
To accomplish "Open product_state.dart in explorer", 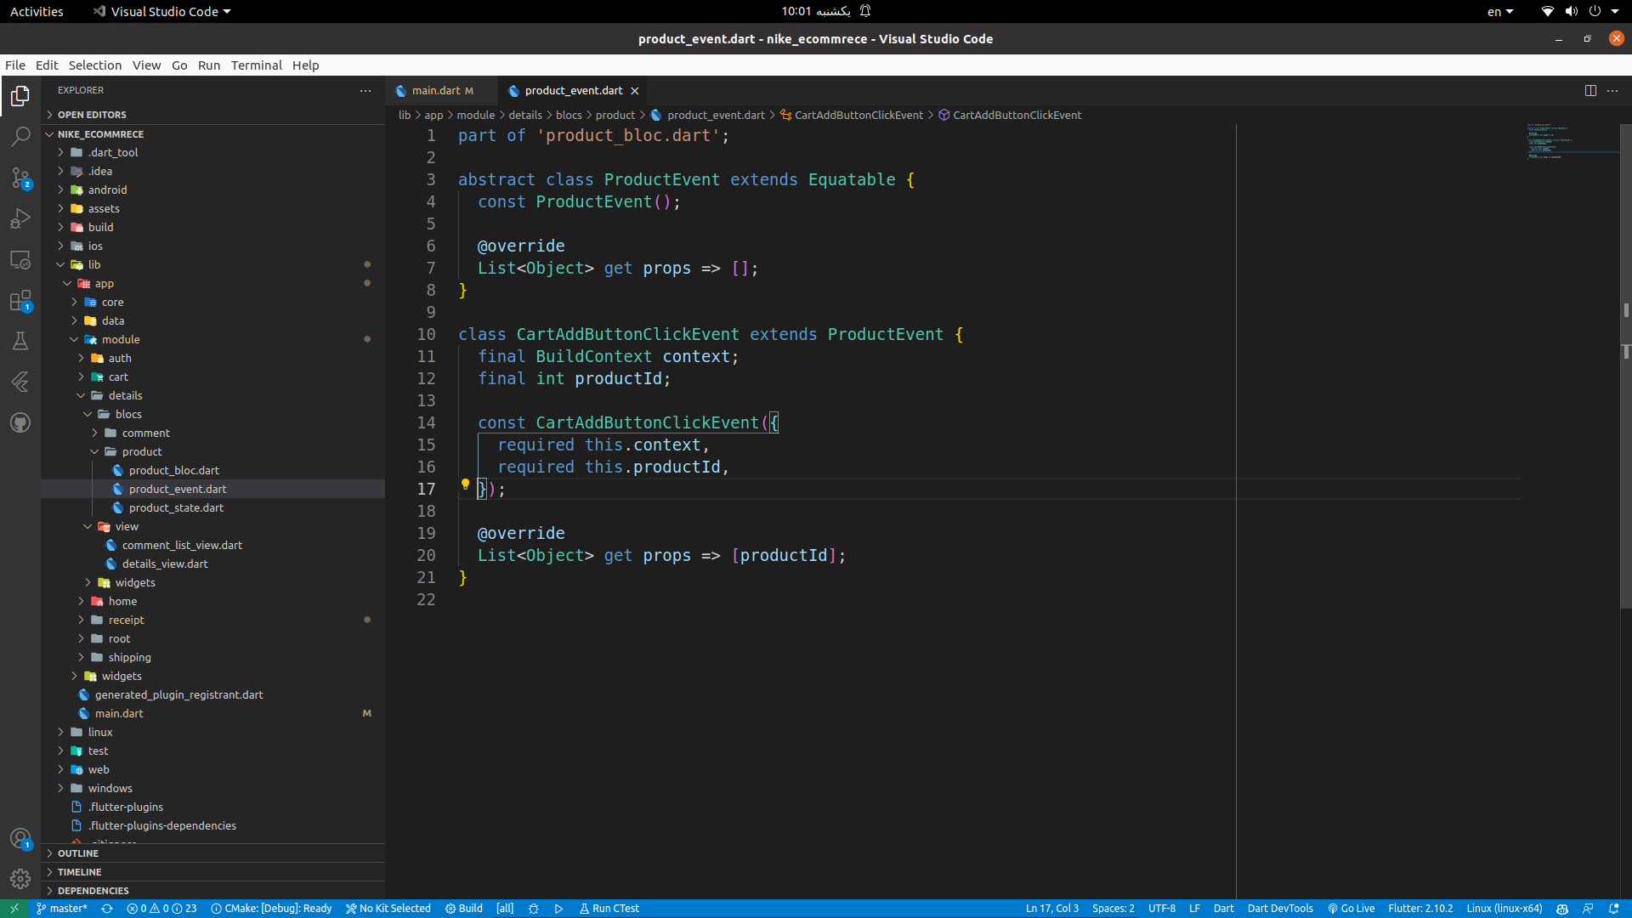I will coord(212,507).
